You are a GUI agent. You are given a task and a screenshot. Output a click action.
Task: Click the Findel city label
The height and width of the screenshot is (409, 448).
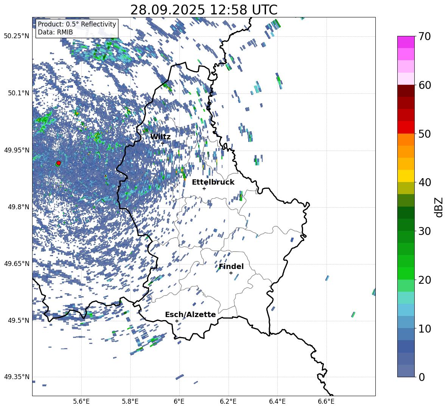pos(231,266)
